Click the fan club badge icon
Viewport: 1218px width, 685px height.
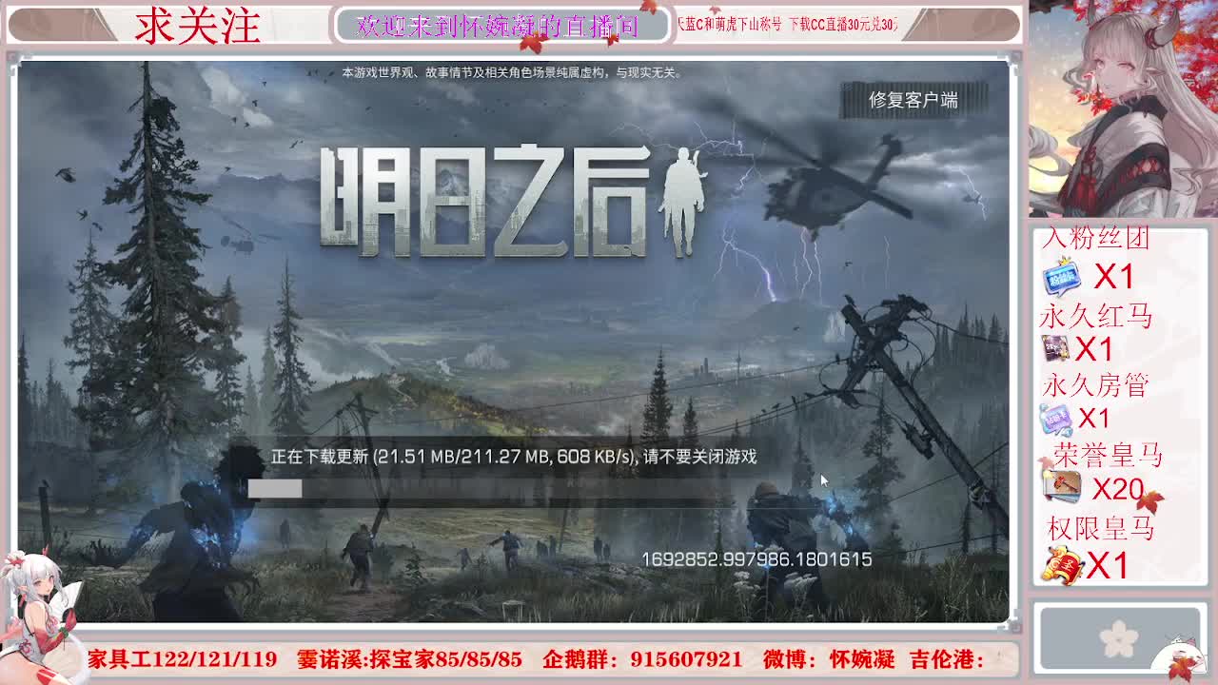1061,278
